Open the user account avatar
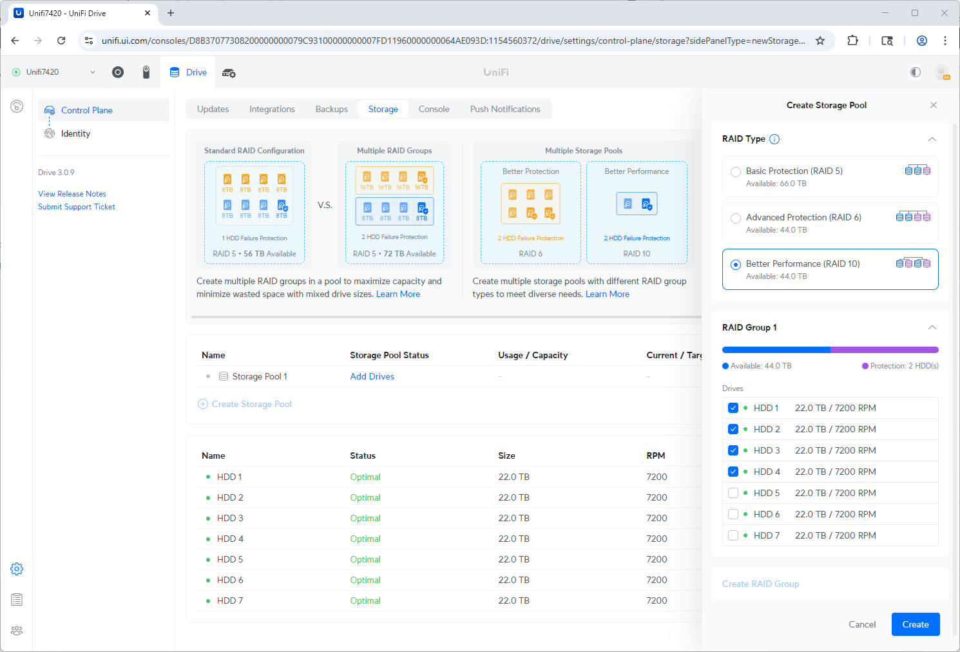 point(941,72)
